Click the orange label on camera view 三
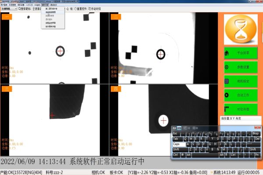Image resolution: width=263 pixels, height=175 pixels. coord(7,89)
